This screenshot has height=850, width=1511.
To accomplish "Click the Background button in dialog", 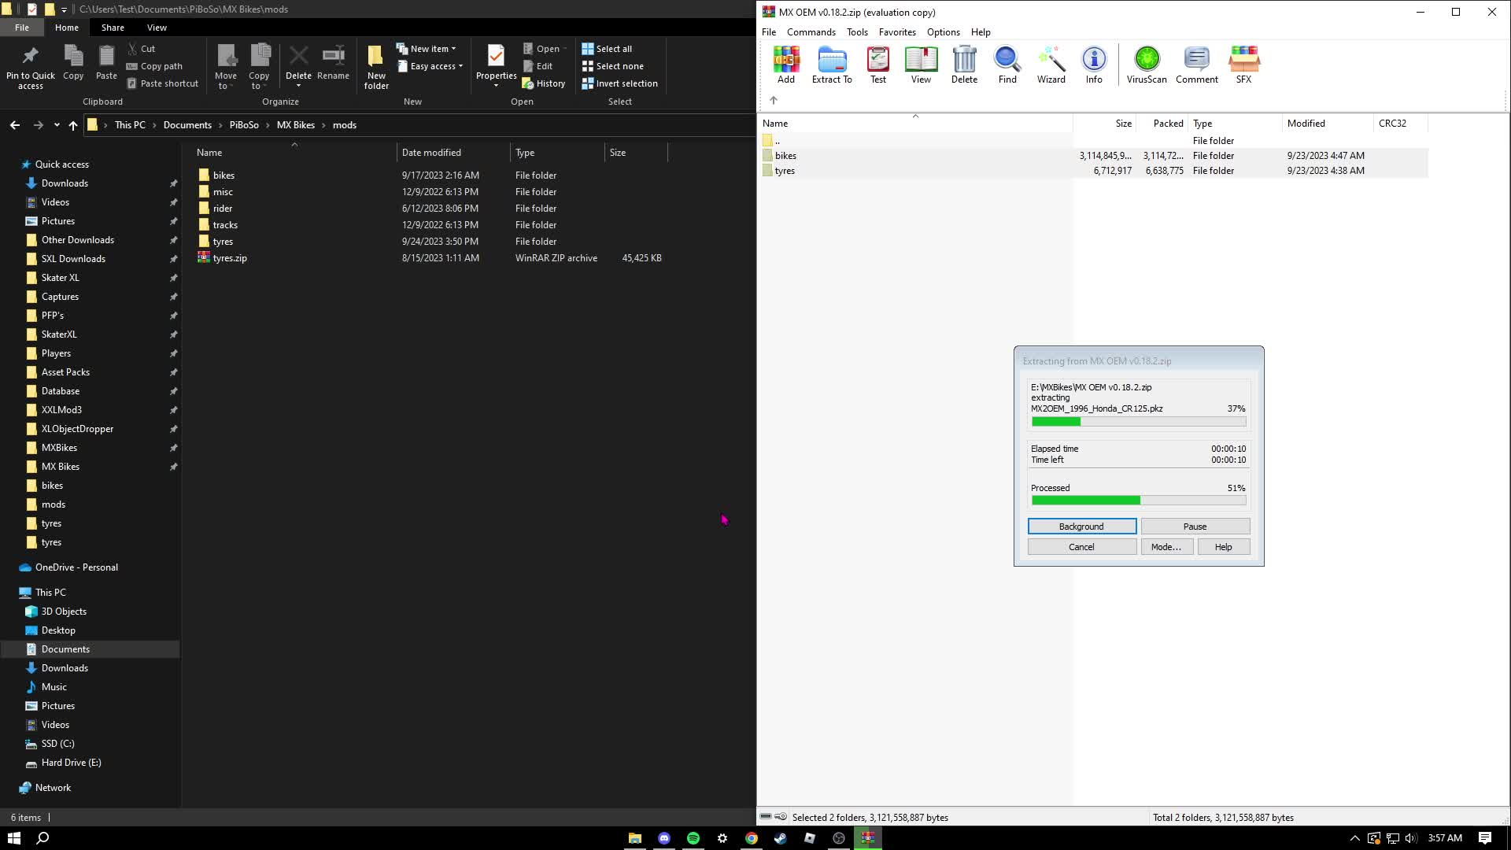I will tap(1081, 527).
